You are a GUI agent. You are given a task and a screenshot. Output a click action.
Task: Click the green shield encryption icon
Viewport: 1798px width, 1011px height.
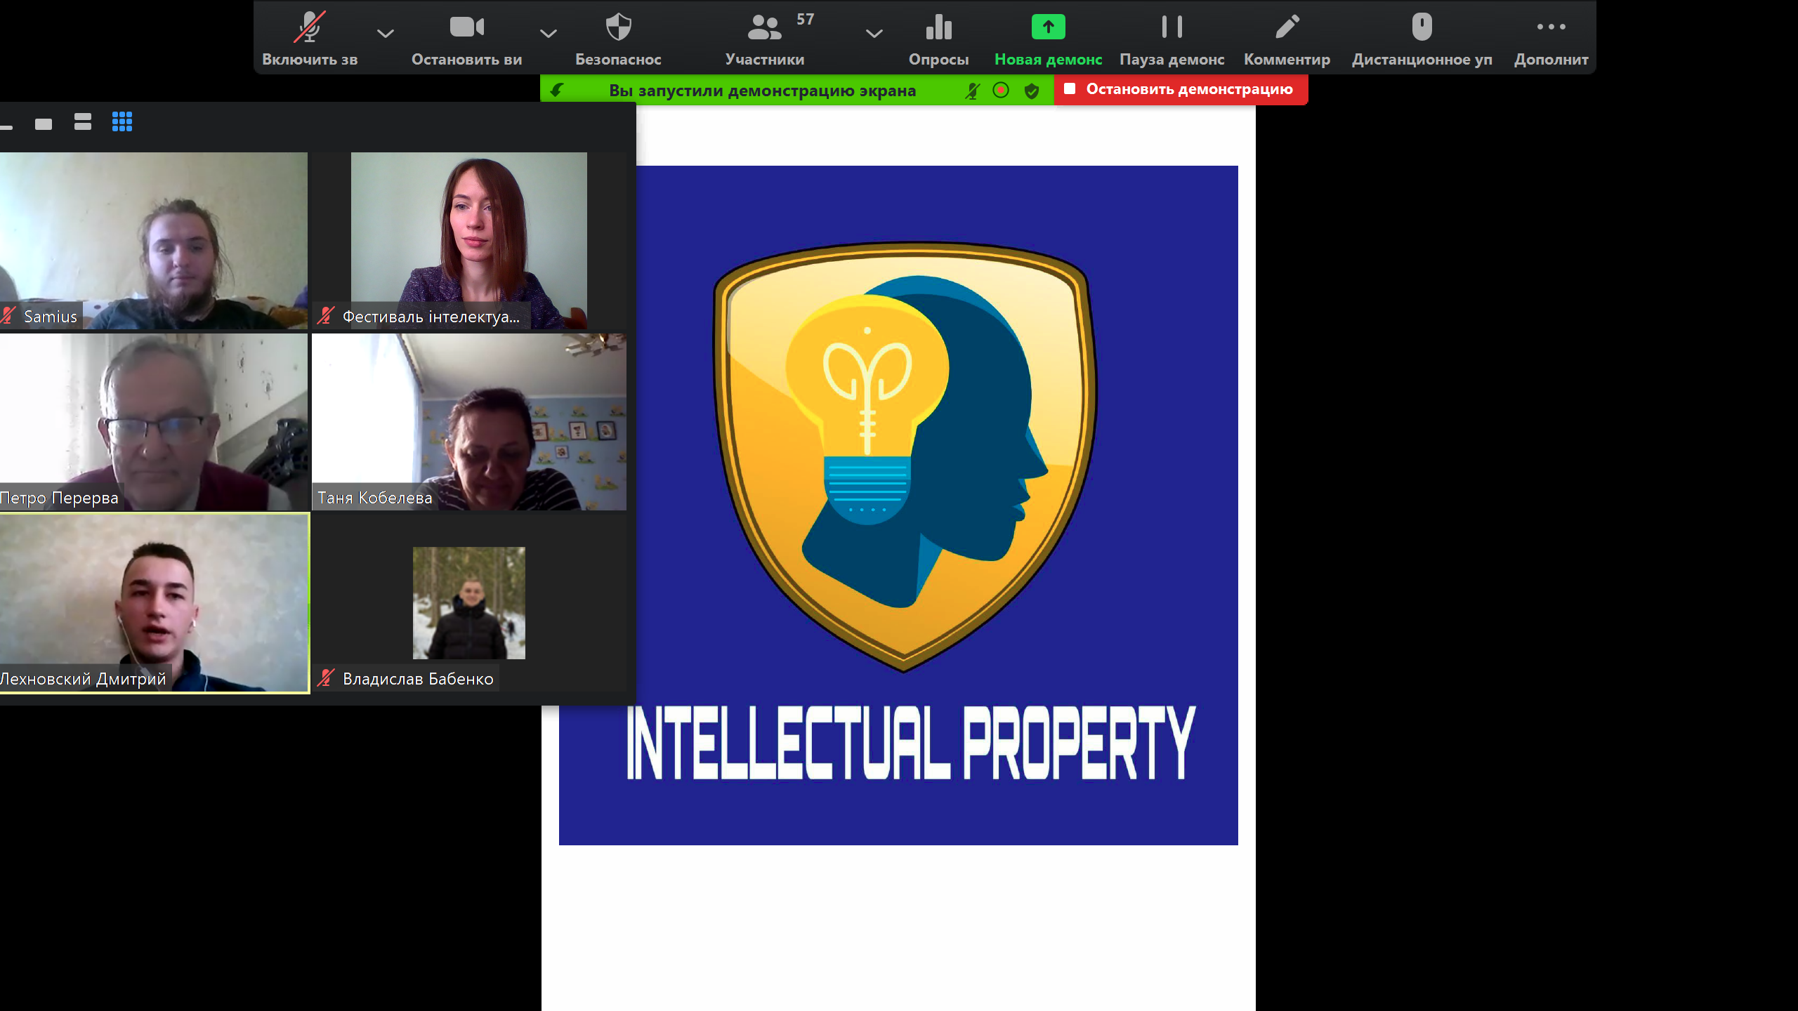1032,91
